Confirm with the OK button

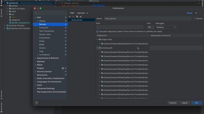pyautogui.click(x=197, y=103)
